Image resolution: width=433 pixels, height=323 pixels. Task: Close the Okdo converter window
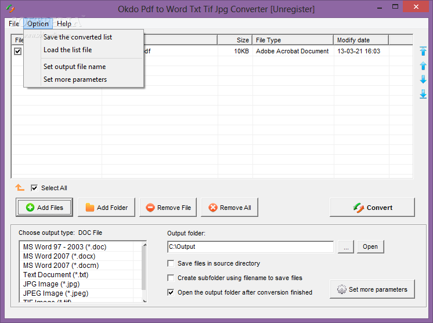tap(416, 6)
